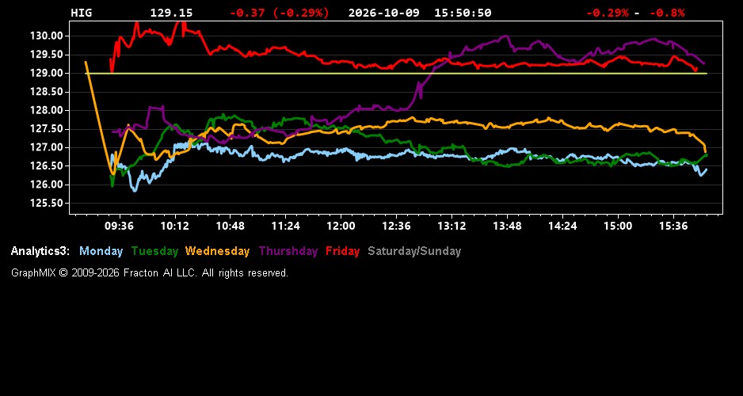
Task: Click the -0.37 (-0.29%) change value
Action: click(279, 13)
